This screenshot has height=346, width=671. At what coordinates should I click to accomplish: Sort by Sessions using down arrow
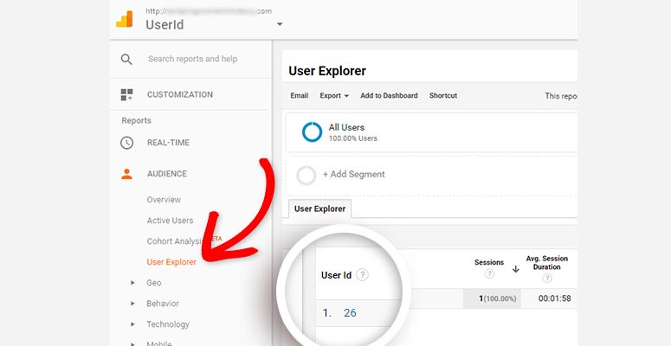[516, 269]
